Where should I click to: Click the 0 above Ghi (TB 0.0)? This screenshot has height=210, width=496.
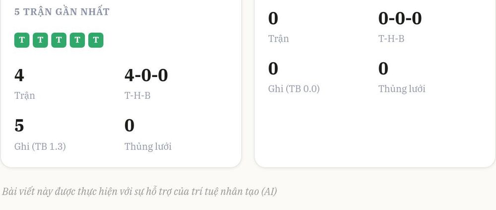273,68
